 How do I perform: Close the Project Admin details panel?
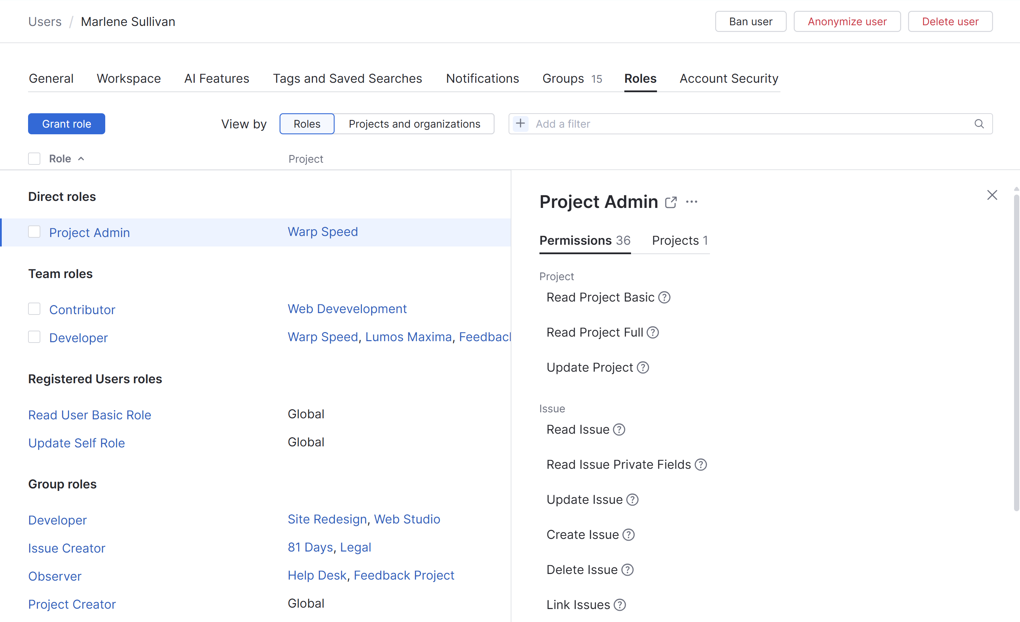[x=992, y=195]
